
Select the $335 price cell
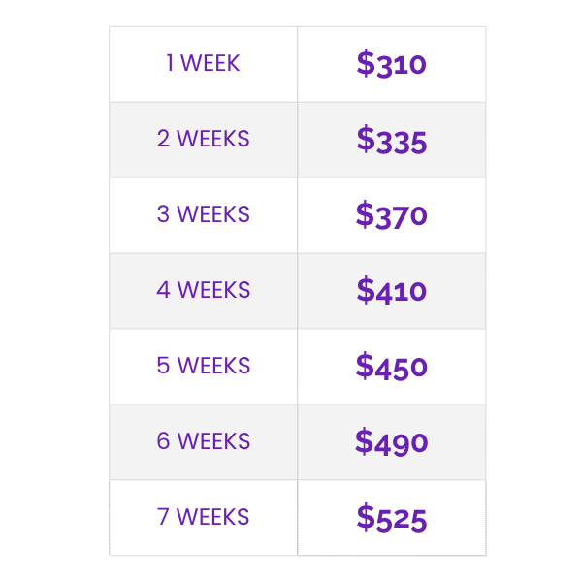click(391, 140)
